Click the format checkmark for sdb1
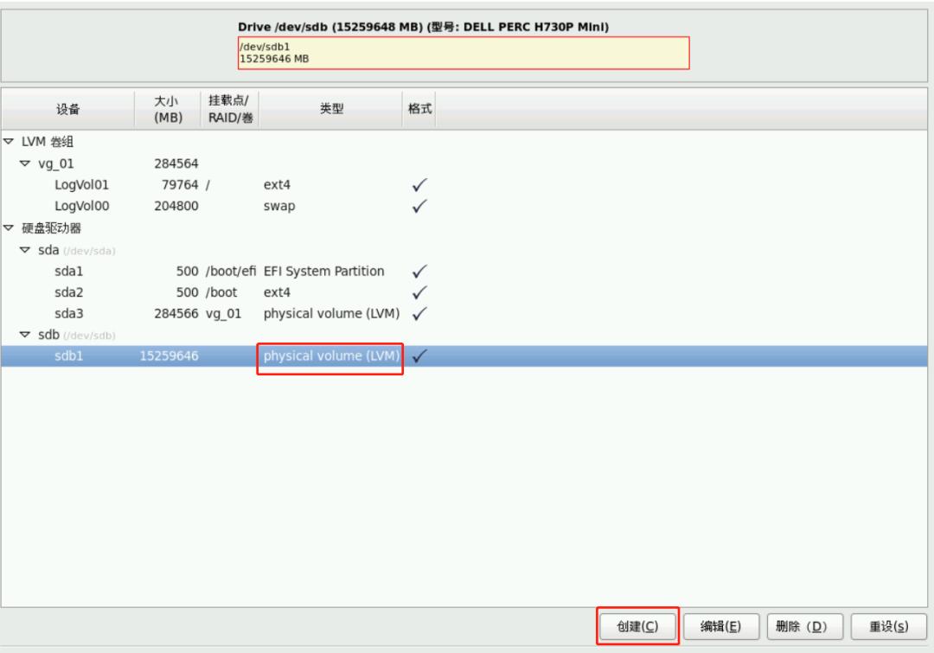The width and height of the screenshot is (934, 653). click(419, 355)
